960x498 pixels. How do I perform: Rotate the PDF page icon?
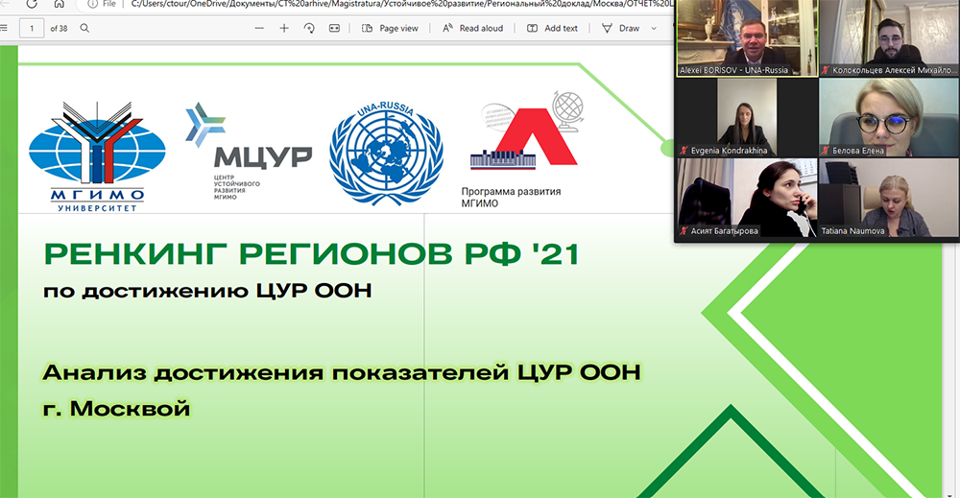pyautogui.click(x=309, y=28)
